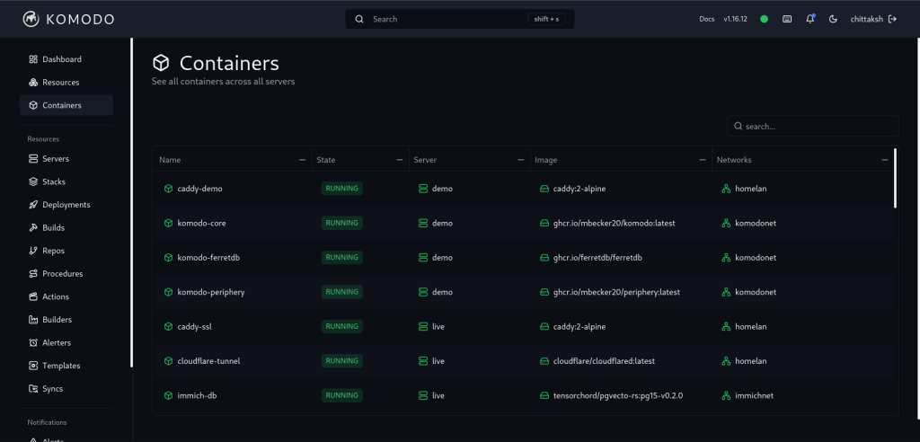The height and width of the screenshot is (442, 920).
Task: Click image icon next to ghcr.io/ferretdb/ferretdb
Action: [x=544, y=258]
